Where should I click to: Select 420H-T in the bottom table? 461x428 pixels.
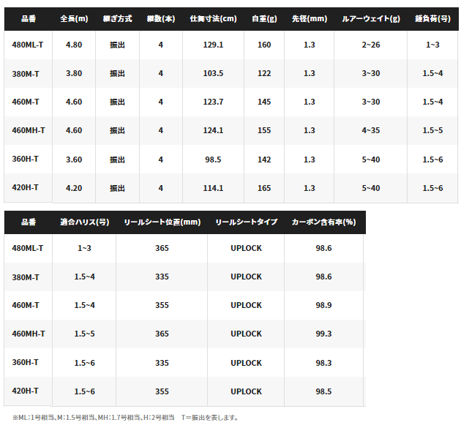(25, 391)
